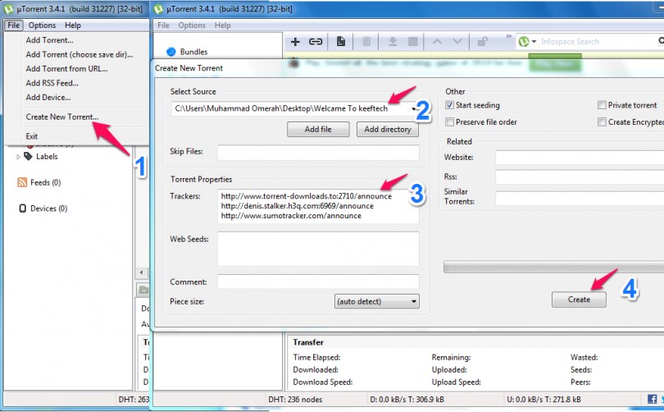Click the Add Torrent from URL link icon

point(316,42)
